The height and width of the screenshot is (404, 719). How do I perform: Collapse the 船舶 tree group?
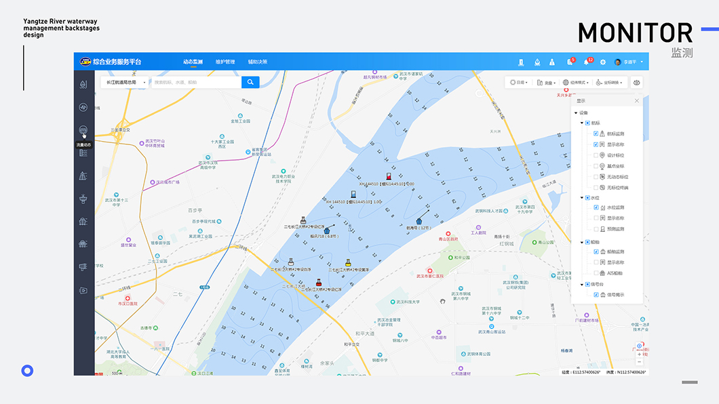coord(582,242)
